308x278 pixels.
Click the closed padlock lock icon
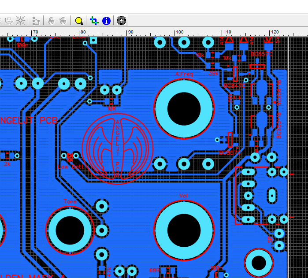pos(51,21)
